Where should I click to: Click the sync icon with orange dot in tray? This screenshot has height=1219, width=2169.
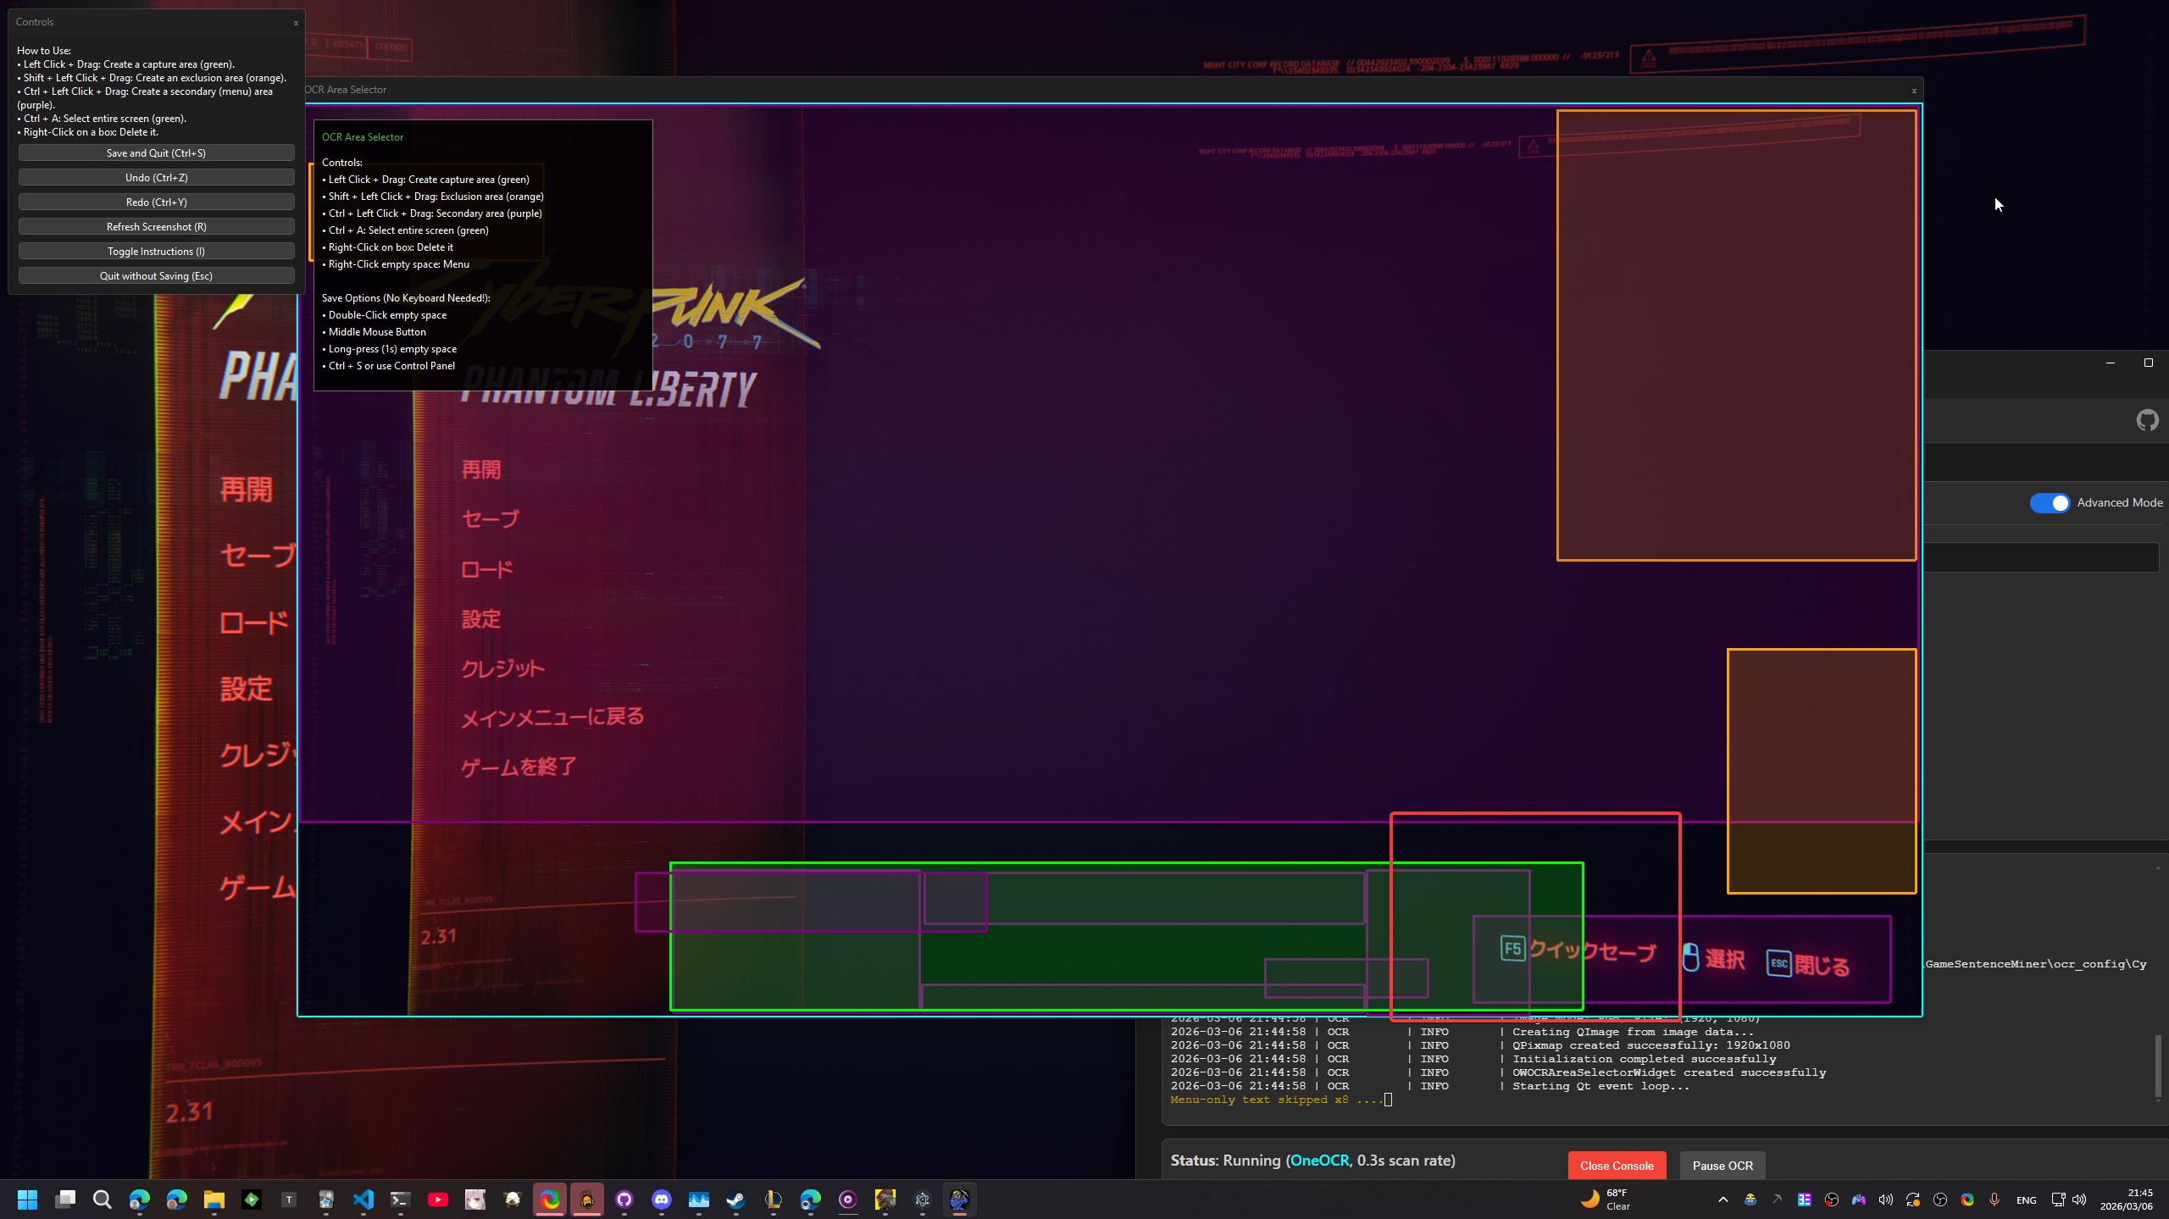coord(1912,1199)
